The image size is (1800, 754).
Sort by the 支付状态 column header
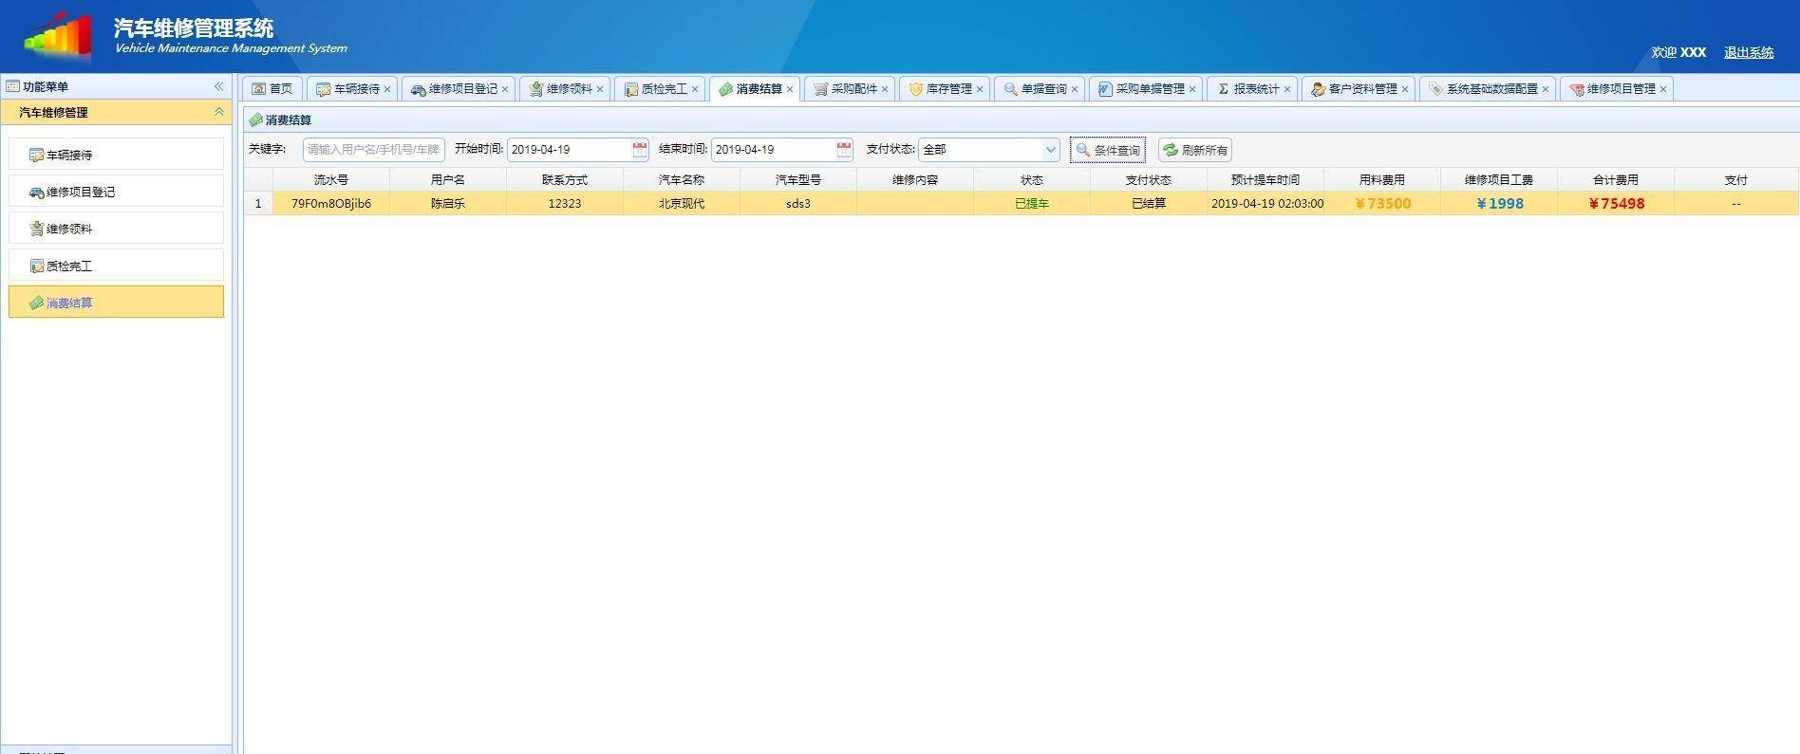coord(1149,179)
